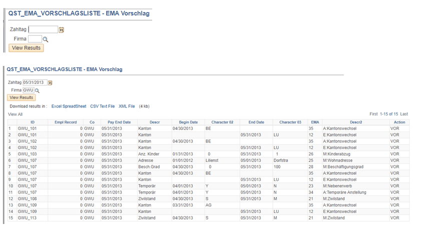The width and height of the screenshot is (432, 229).
Task: Sort by Character 03 column header
Action: [x=290, y=122]
